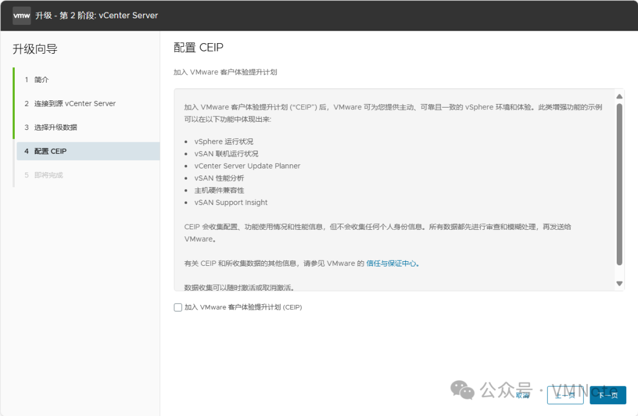Click the title 升级 - 第 2 阶段: vCenter Server
Viewport: 638px width, 416px height.
pos(97,15)
